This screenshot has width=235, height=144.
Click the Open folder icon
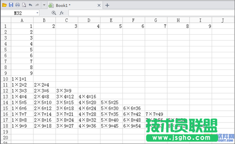click(4, 5)
